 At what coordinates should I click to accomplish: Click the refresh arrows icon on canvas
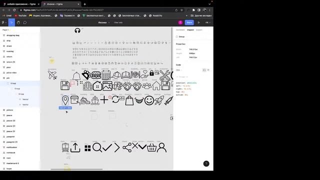click(115, 99)
